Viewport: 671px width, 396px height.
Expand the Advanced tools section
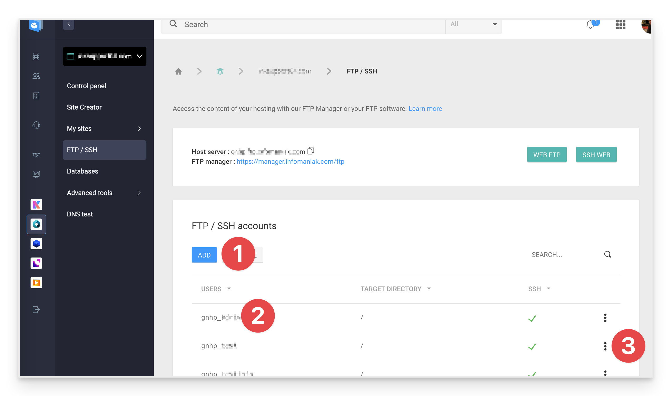[x=104, y=193]
